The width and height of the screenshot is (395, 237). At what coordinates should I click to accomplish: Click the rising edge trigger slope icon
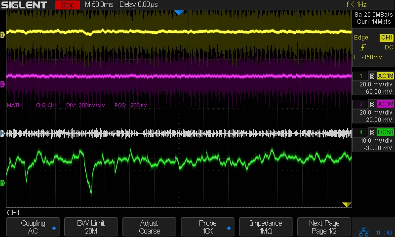point(362,47)
